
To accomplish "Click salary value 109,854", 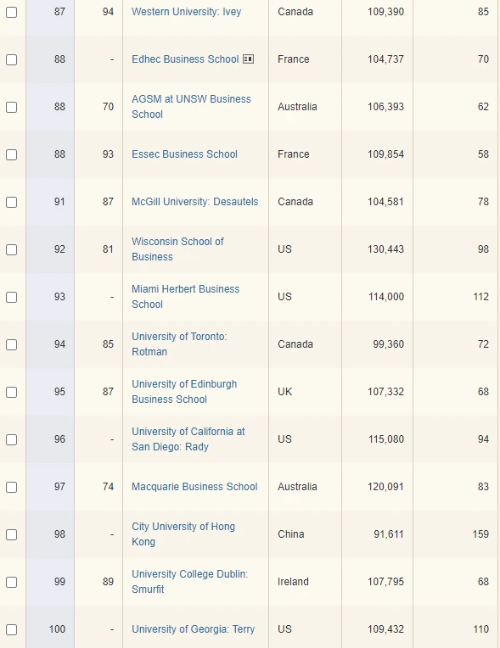I will [385, 154].
